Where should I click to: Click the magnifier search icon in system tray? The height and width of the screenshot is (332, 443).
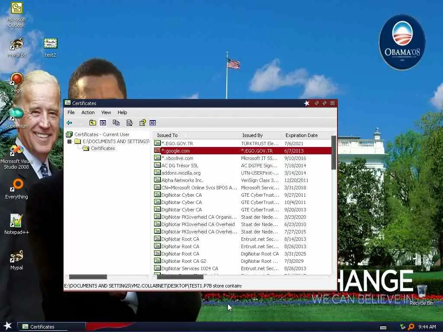411,327
